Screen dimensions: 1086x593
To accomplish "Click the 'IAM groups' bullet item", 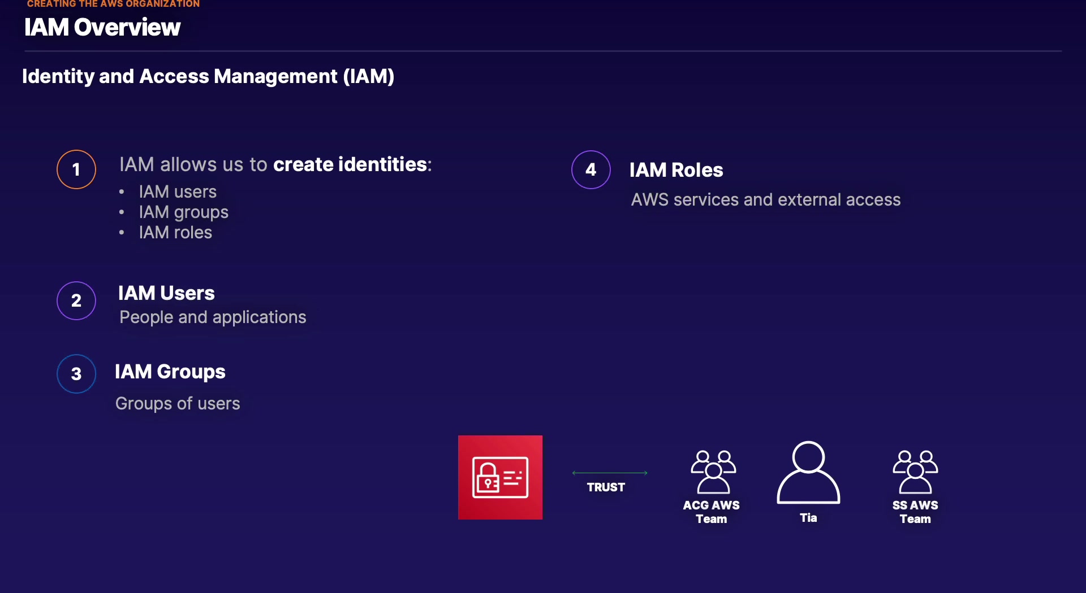I will click(183, 212).
